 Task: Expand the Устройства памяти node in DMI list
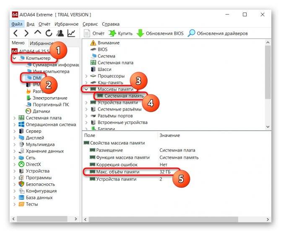[86, 103]
